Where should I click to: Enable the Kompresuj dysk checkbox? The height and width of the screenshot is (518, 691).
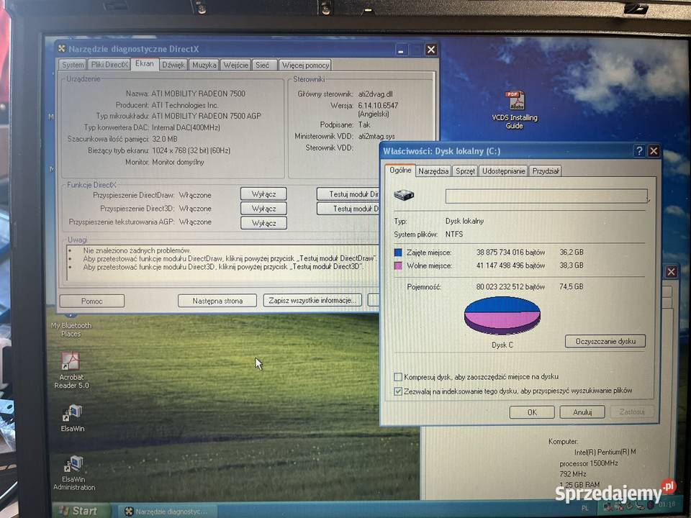[398, 377]
